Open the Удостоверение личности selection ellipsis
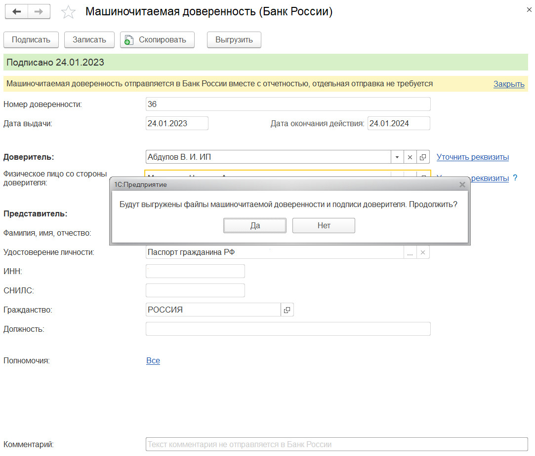535x456 pixels. point(410,252)
